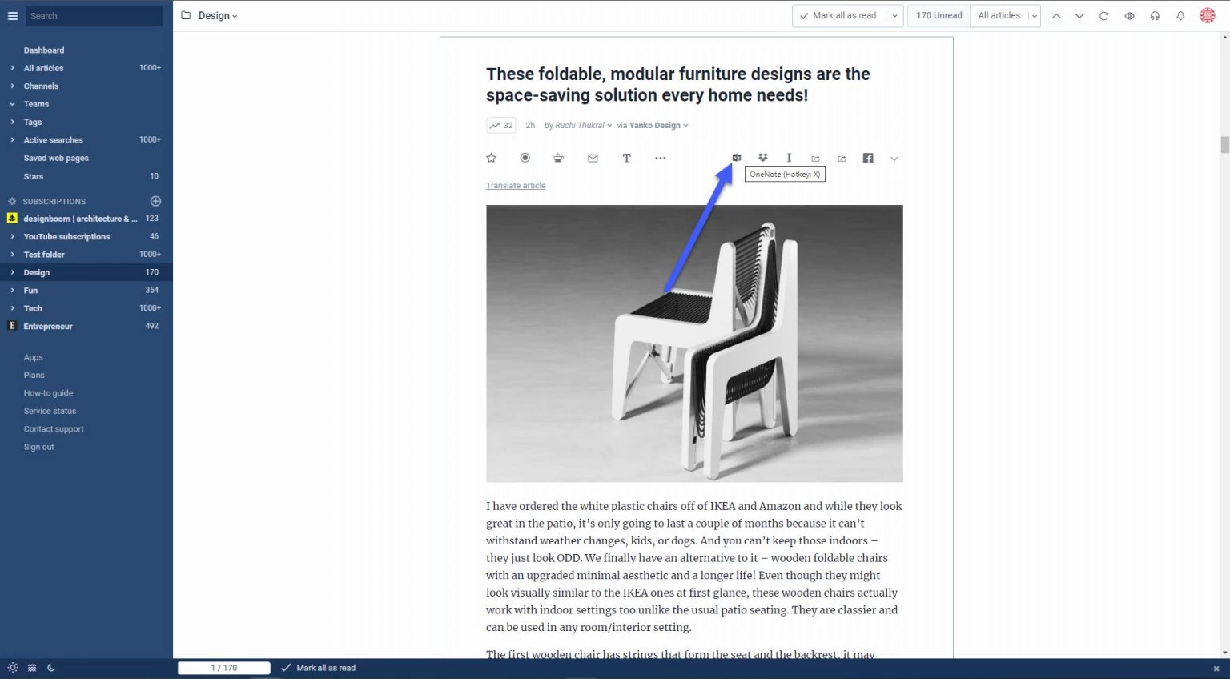Expand more sharing options chevron

(x=894, y=159)
